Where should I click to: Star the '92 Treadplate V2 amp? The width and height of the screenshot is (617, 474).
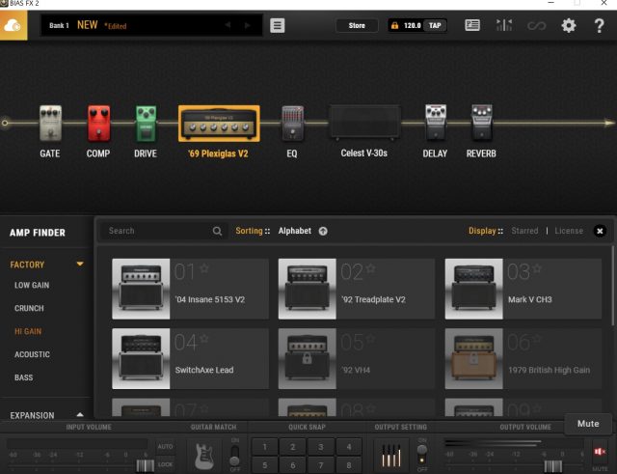pyautogui.click(x=370, y=268)
